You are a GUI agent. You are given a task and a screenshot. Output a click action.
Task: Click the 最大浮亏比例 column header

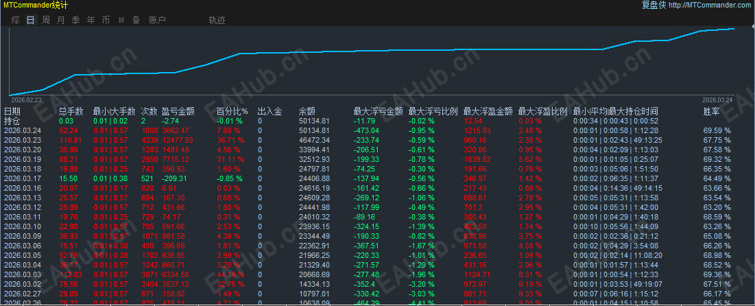point(433,112)
